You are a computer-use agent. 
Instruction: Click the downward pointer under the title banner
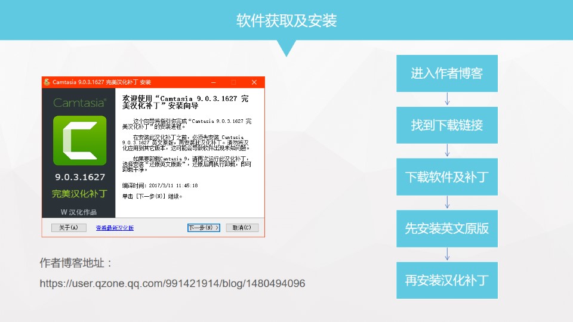pyautogui.click(x=286, y=48)
